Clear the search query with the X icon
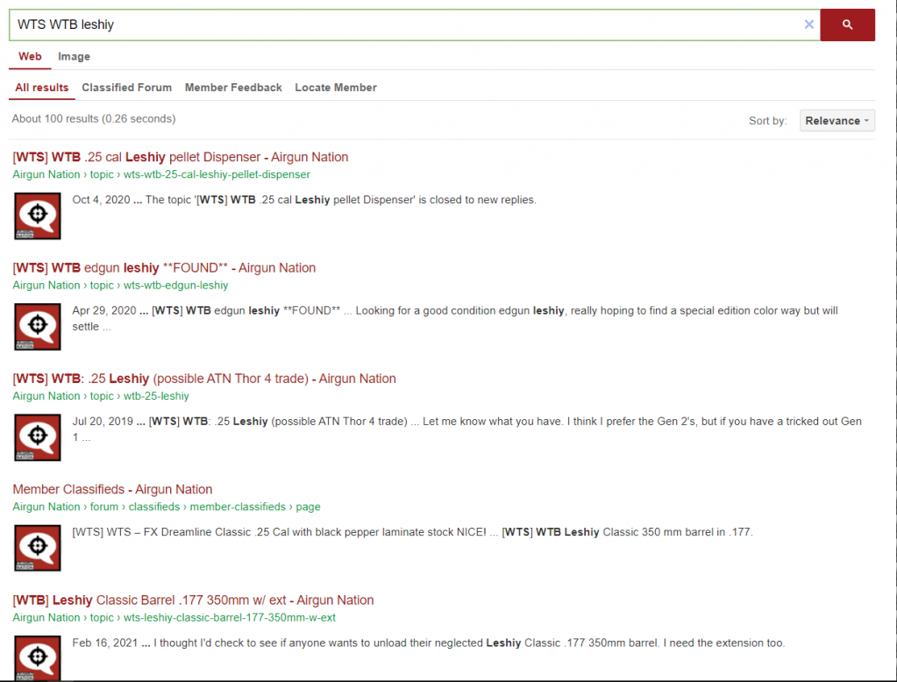 [809, 25]
